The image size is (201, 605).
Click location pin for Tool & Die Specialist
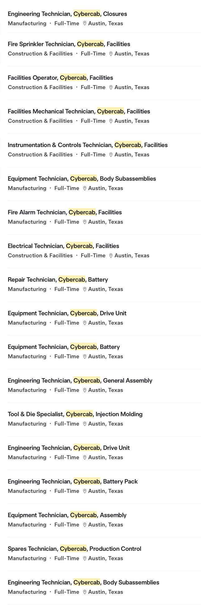[85, 424]
